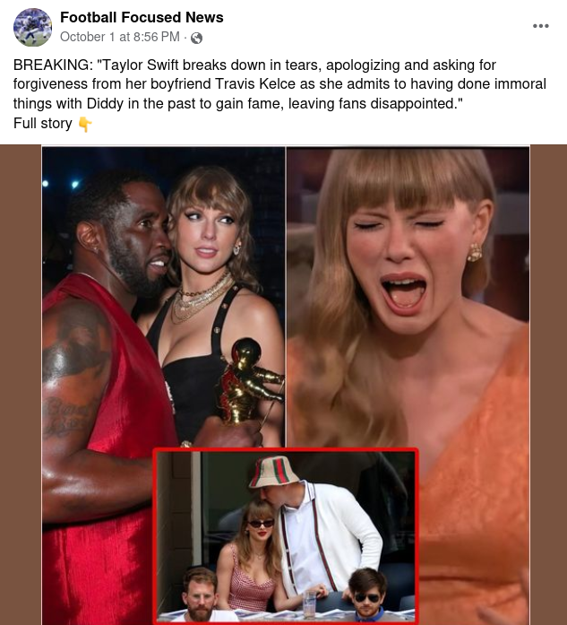Click the bearded man at inset's bottom left
The height and width of the screenshot is (625, 567).
point(201,594)
